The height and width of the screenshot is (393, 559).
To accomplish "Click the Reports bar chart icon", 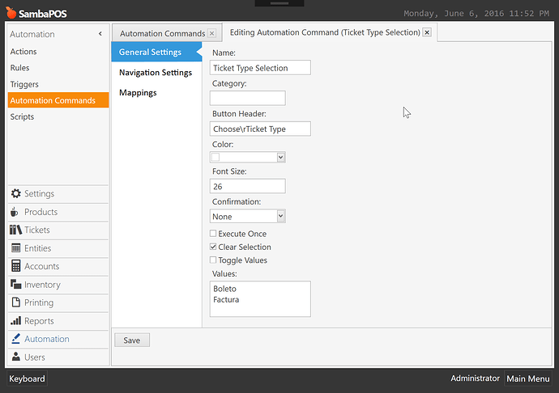I will click(x=15, y=320).
